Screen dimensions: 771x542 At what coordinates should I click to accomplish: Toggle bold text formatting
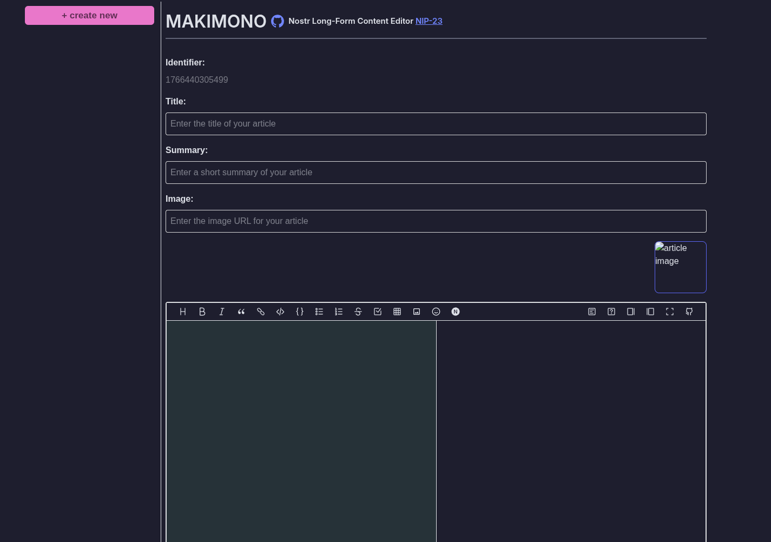[202, 312]
